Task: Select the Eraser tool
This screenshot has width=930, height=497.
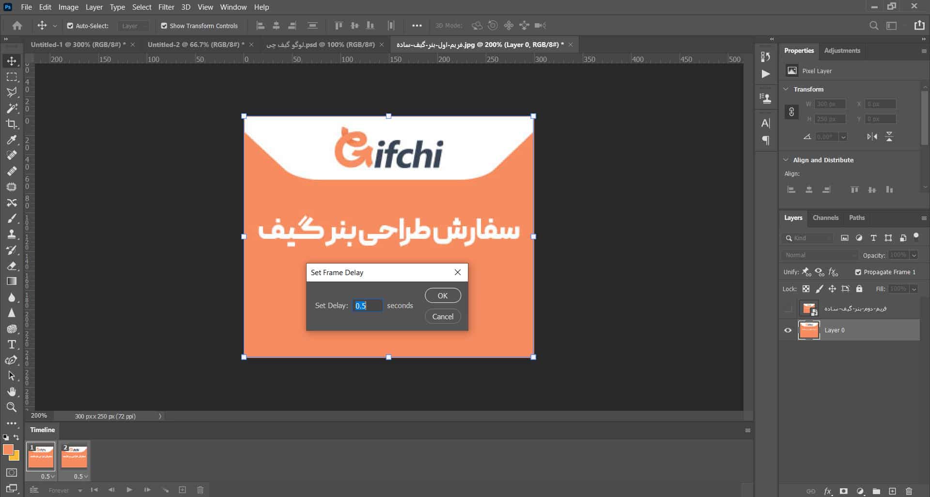Action: pos(12,265)
